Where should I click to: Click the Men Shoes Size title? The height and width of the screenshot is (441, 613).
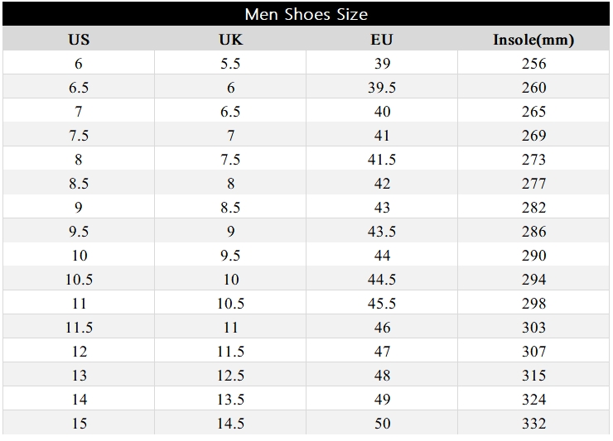pos(306,14)
